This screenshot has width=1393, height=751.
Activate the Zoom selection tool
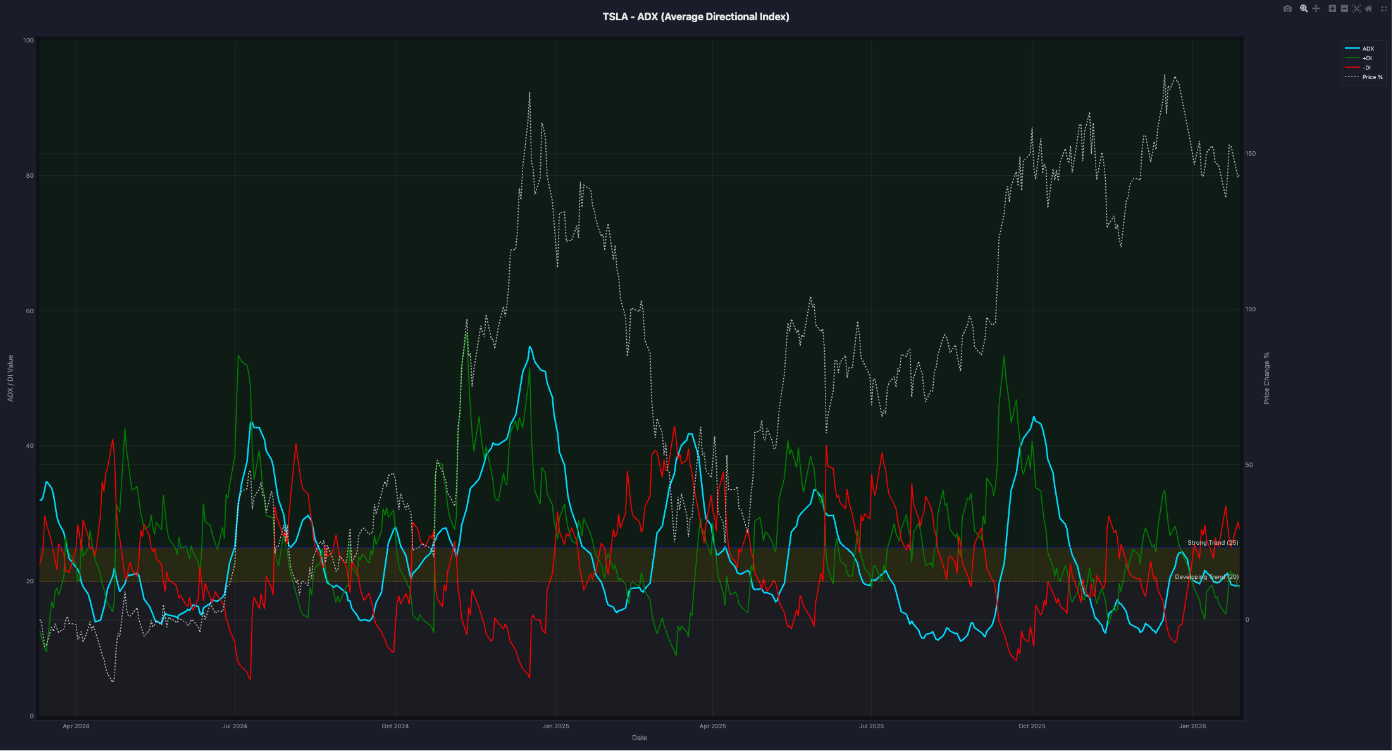point(1304,9)
